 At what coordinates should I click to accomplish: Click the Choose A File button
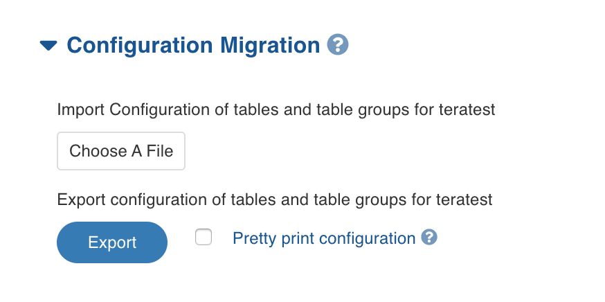click(x=121, y=151)
